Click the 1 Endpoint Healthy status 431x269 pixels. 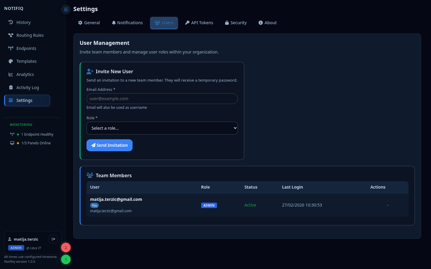point(37,134)
